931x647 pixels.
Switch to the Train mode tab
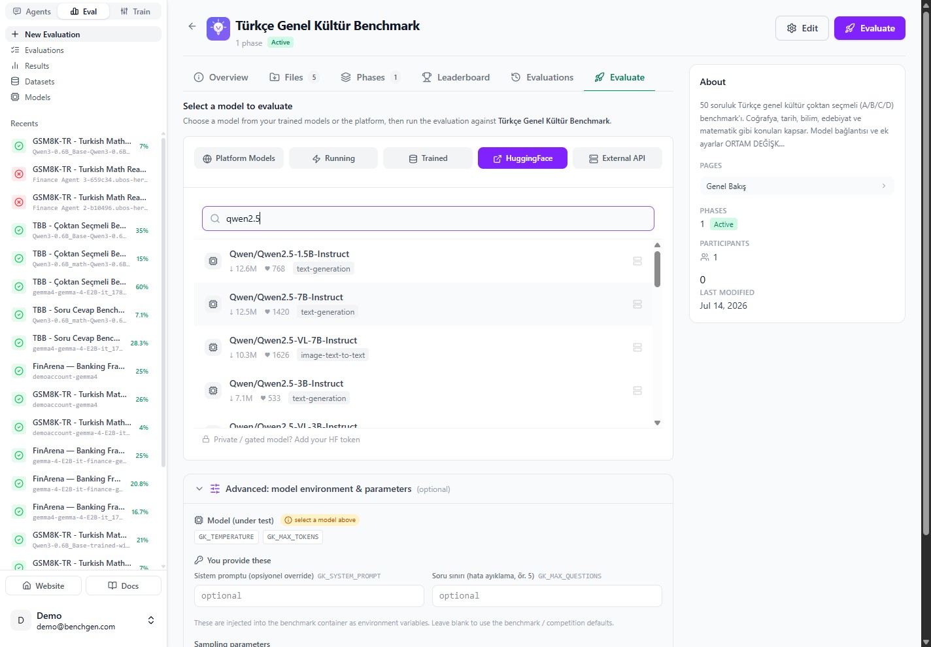(x=135, y=12)
